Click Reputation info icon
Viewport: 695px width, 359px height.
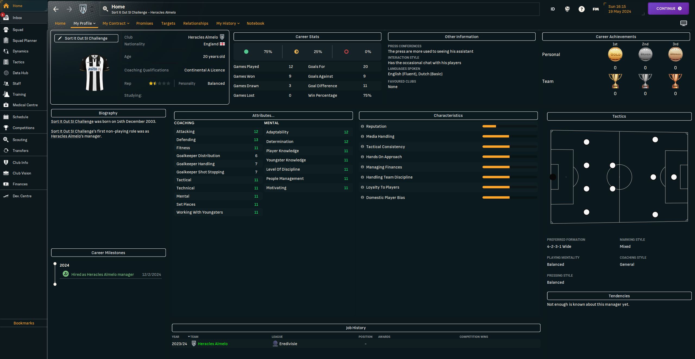(x=362, y=126)
